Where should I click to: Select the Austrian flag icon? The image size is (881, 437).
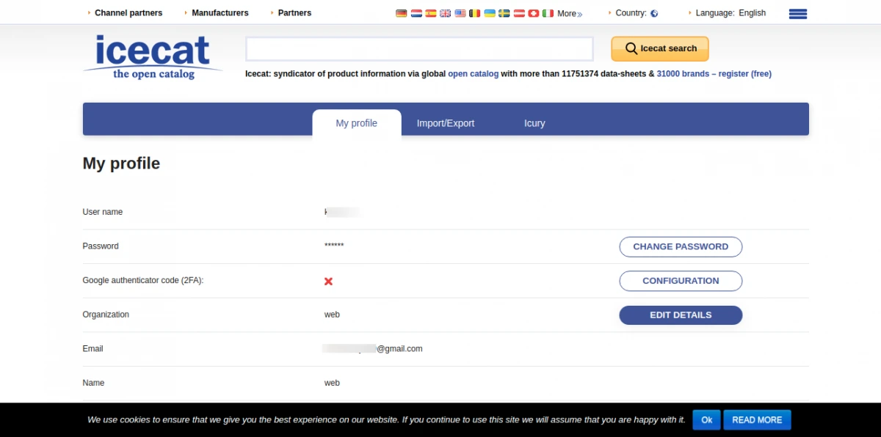point(518,13)
